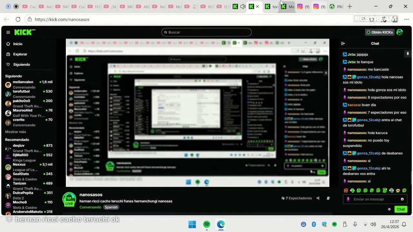Open Microsoft Edge from the taskbar
This screenshot has width=413, height=232.
[x=221, y=224]
